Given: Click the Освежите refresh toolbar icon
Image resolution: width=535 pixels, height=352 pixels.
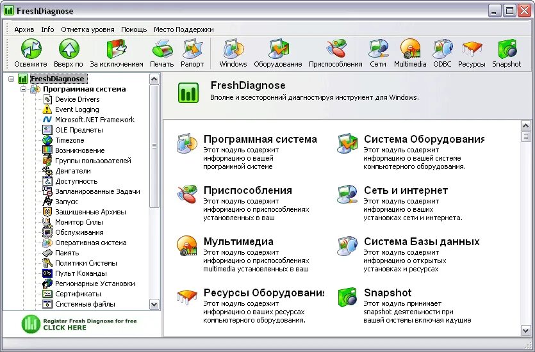Looking at the screenshot, I should (31, 49).
